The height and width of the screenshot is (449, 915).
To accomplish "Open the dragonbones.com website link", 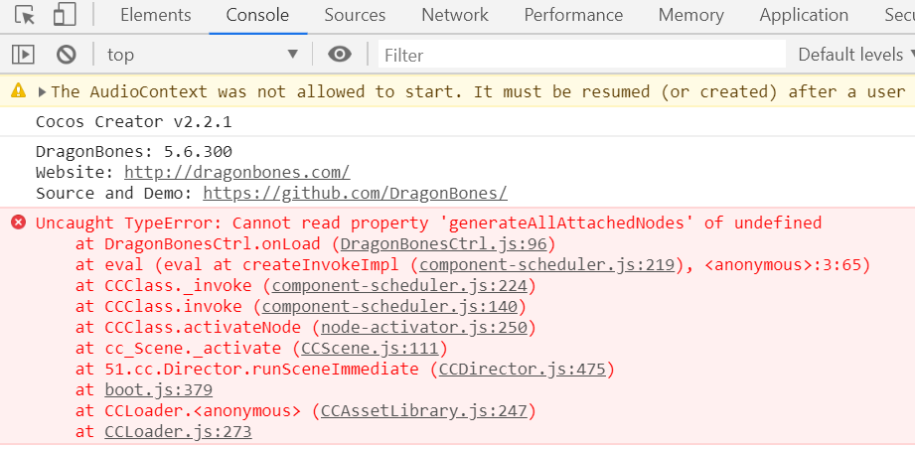I will click(x=236, y=172).
